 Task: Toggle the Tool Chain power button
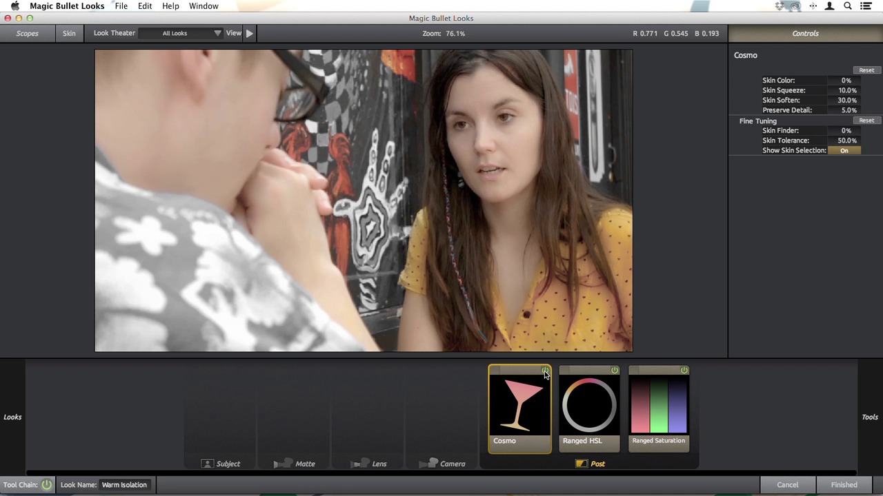[46, 485]
